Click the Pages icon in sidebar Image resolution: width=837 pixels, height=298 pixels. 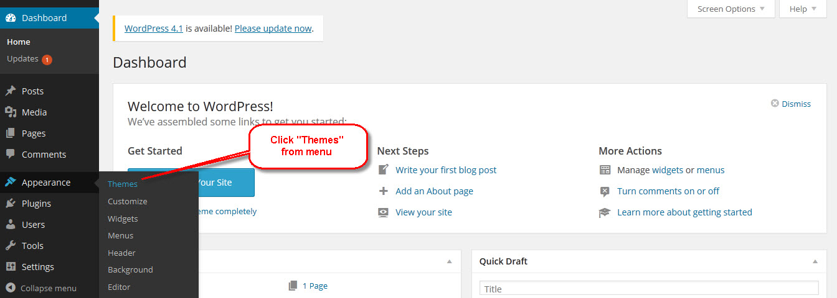click(11, 133)
